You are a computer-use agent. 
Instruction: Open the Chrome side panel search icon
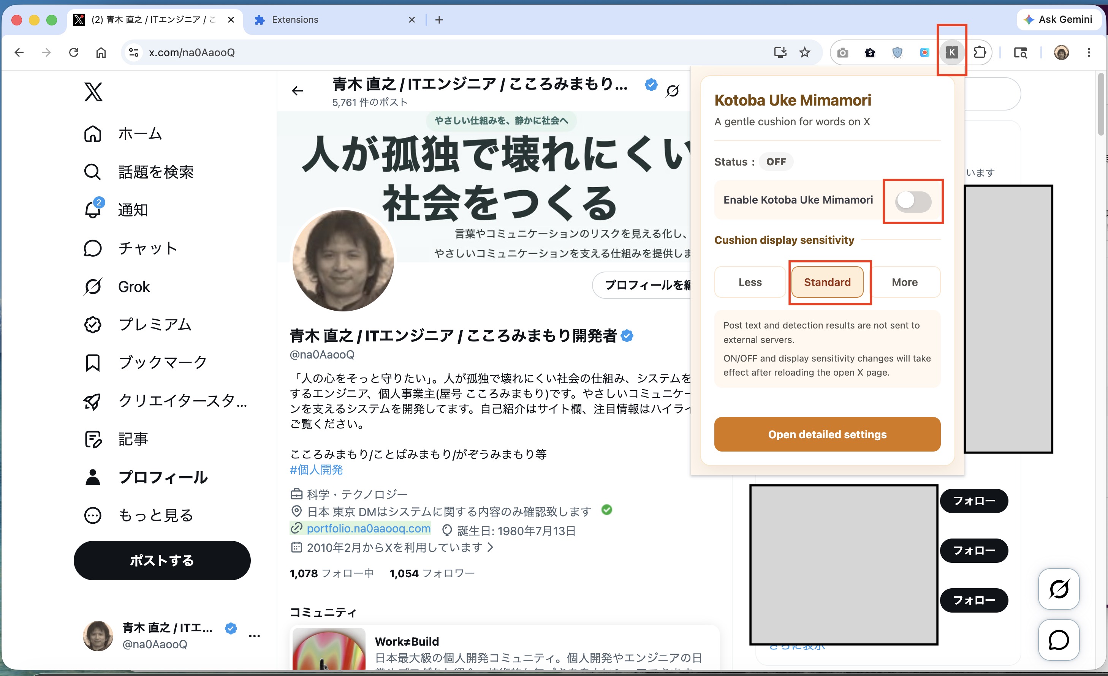click(x=1020, y=52)
